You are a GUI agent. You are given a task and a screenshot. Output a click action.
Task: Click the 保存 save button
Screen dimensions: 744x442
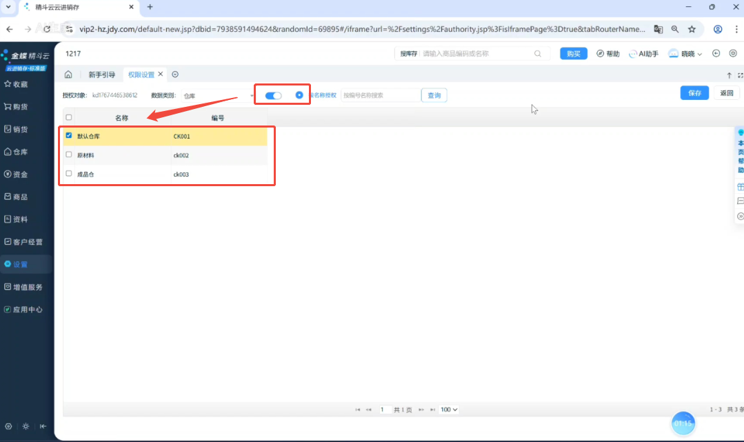(694, 93)
